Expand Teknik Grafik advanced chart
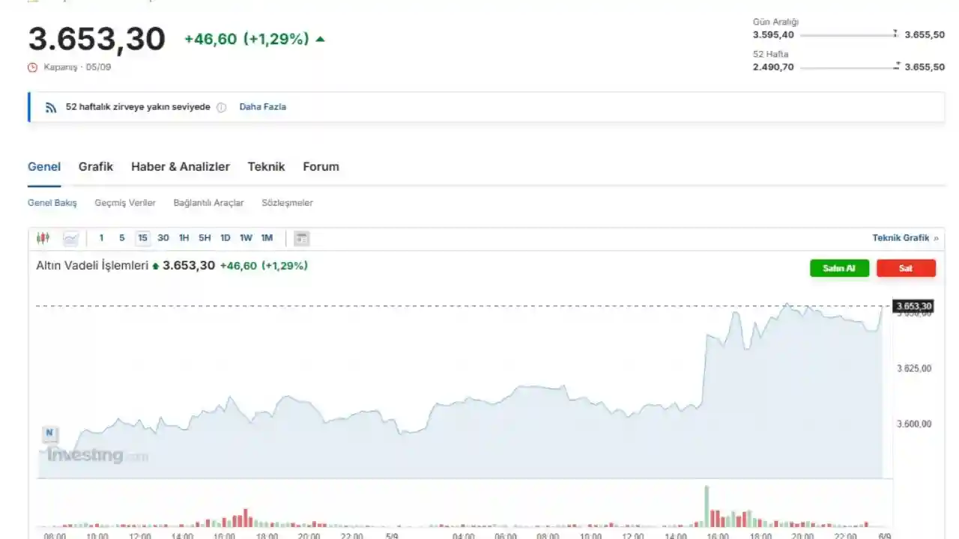The image size is (959, 539). [904, 238]
